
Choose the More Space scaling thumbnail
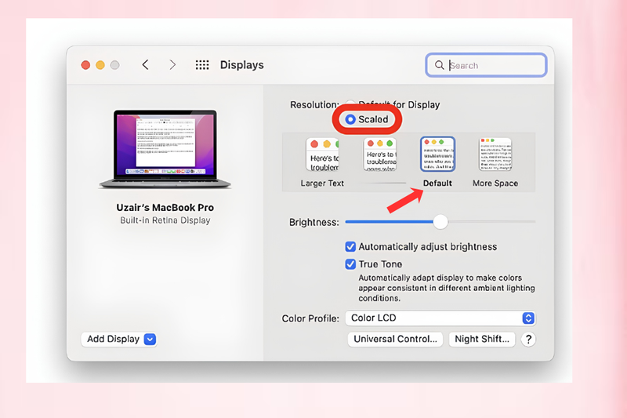495,154
